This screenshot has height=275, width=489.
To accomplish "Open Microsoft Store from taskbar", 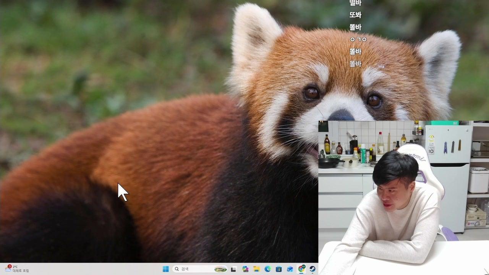I will [x=279, y=269].
